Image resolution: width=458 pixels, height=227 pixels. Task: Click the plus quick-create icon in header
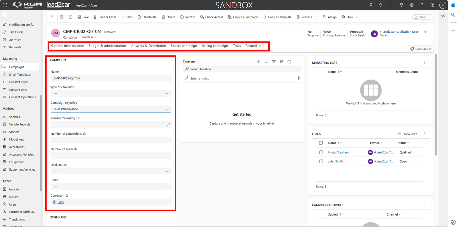tap(391, 5)
